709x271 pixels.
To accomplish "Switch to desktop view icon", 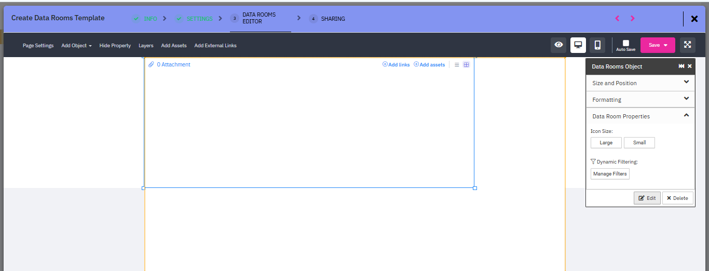I will [x=578, y=45].
